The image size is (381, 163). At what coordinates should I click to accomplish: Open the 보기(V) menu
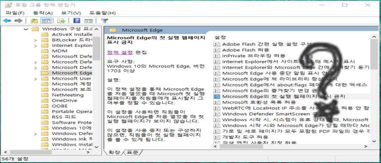(71, 13)
